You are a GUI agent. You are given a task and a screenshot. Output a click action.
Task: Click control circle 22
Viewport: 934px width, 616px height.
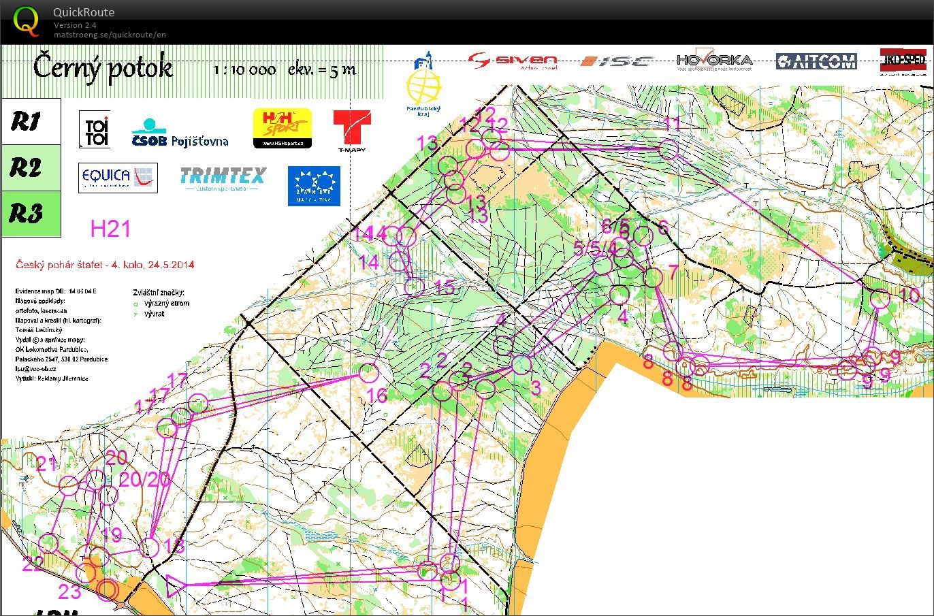[x=48, y=543]
